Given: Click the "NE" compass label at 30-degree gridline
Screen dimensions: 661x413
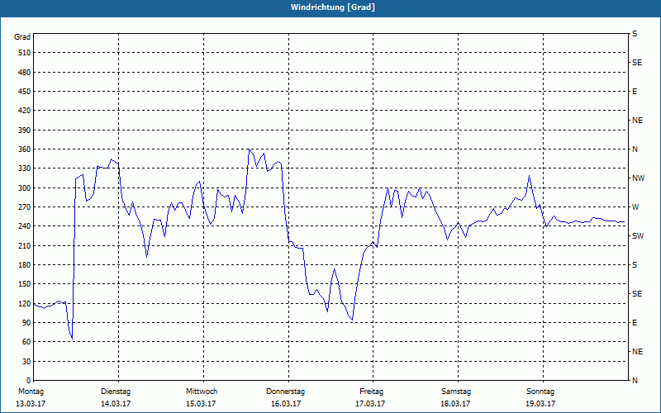Looking at the screenshot, I should point(637,352).
